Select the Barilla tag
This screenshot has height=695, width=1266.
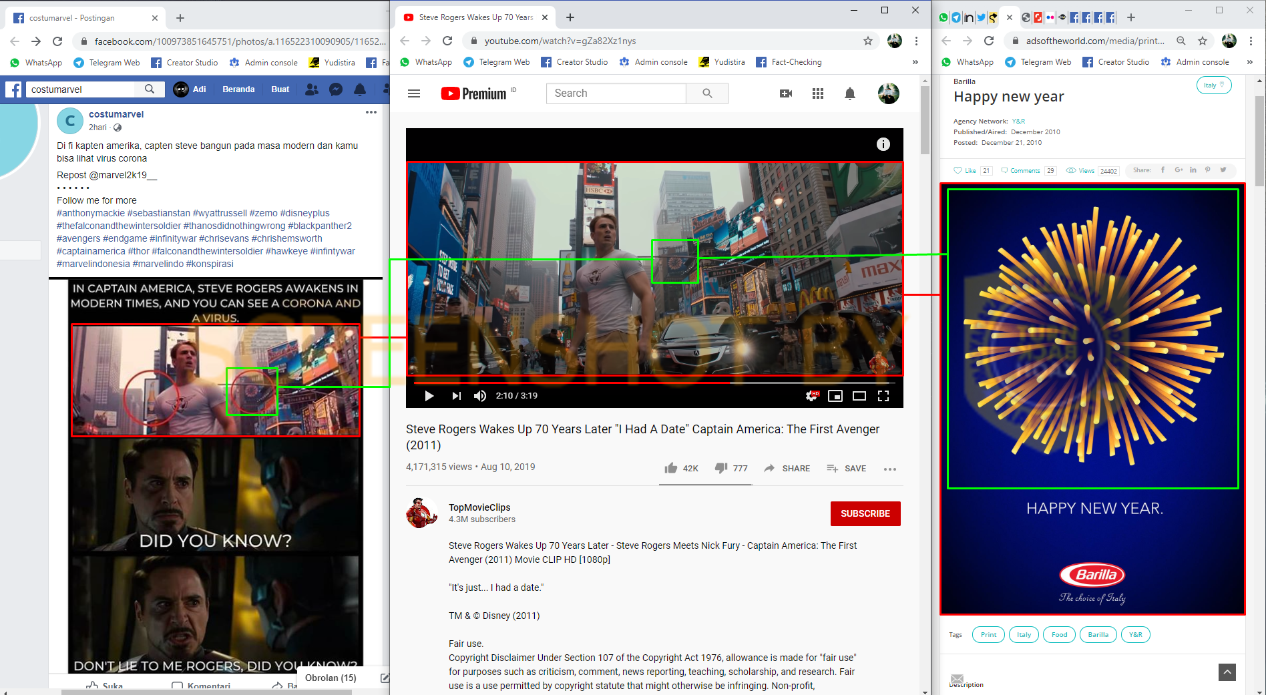pos(1098,634)
